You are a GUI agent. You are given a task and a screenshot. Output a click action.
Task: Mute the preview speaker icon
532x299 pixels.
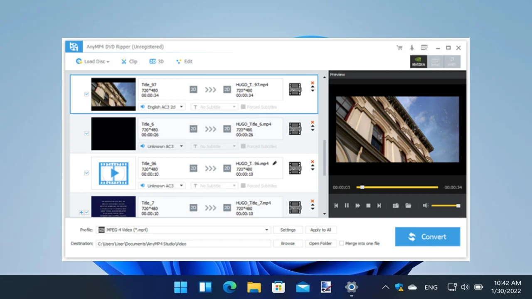click(x=426, y=206)
